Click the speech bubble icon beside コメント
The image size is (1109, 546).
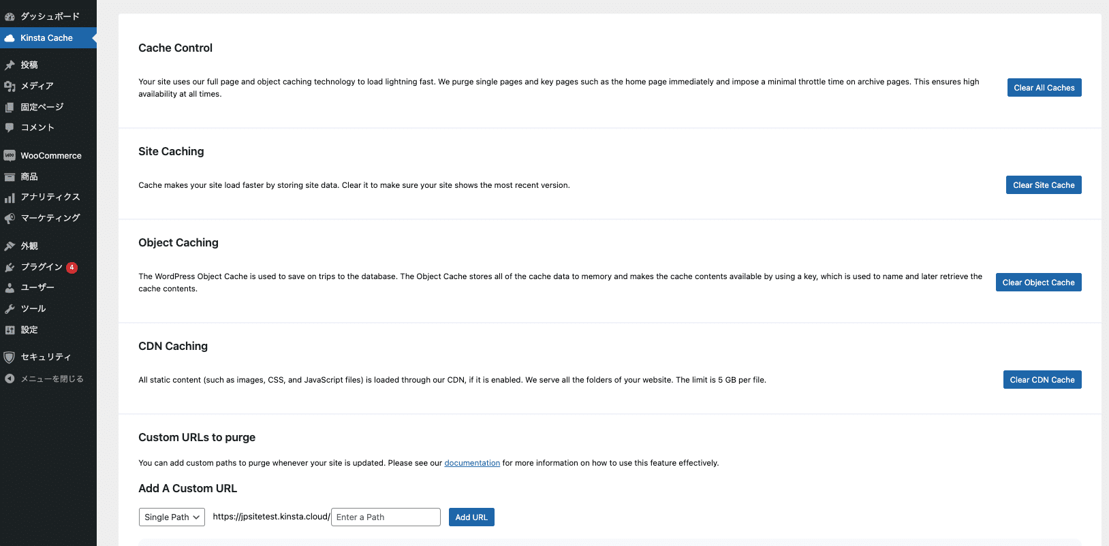pos(10,127)
